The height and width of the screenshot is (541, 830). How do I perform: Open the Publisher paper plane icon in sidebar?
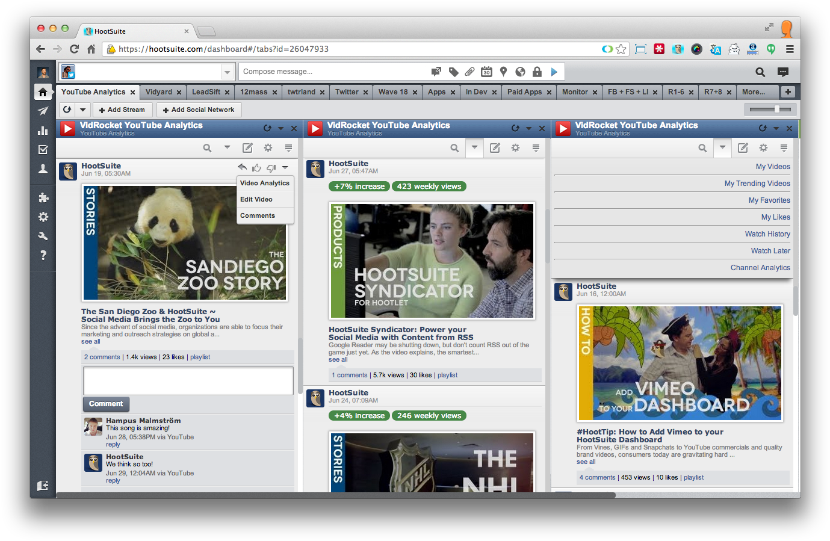43,111
